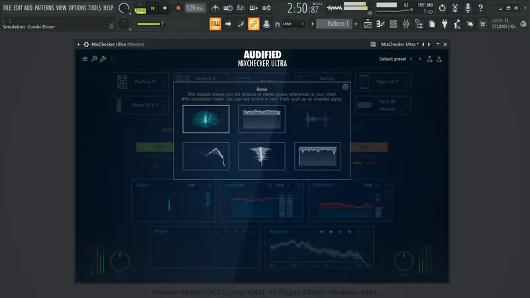Toggle the 3.2 countdown before recording

[x=240, y=8]
